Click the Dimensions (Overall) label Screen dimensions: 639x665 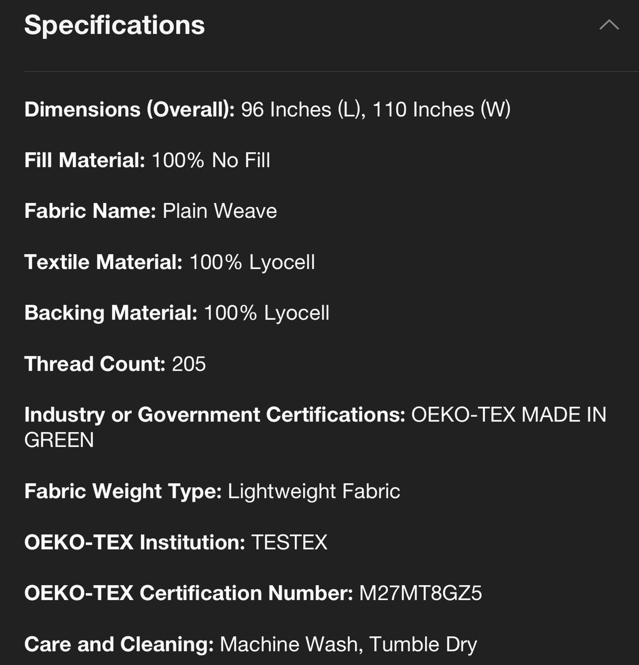click(129, 110)
